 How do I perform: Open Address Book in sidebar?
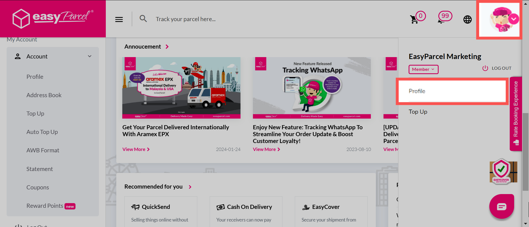(44, 95)
